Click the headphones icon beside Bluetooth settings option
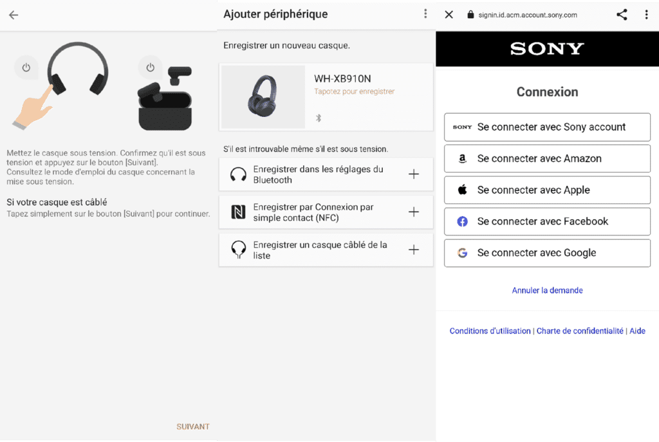 (238, 174)
